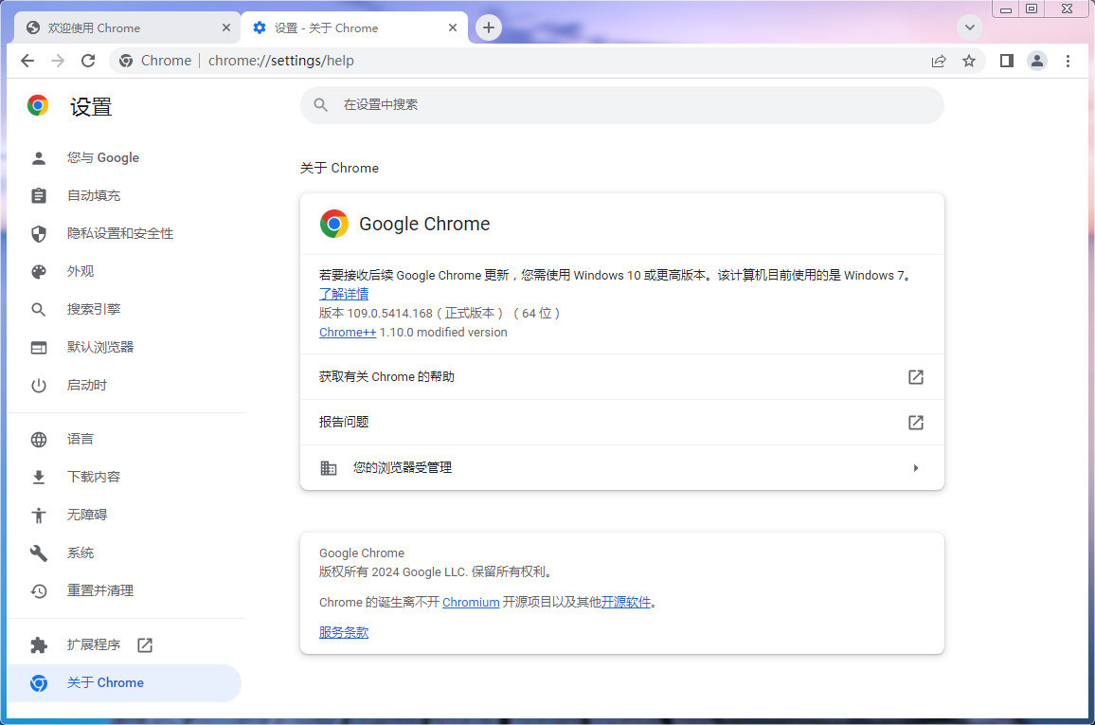
Task: Open the three-dot Chrome menu
Action: 1068,60
